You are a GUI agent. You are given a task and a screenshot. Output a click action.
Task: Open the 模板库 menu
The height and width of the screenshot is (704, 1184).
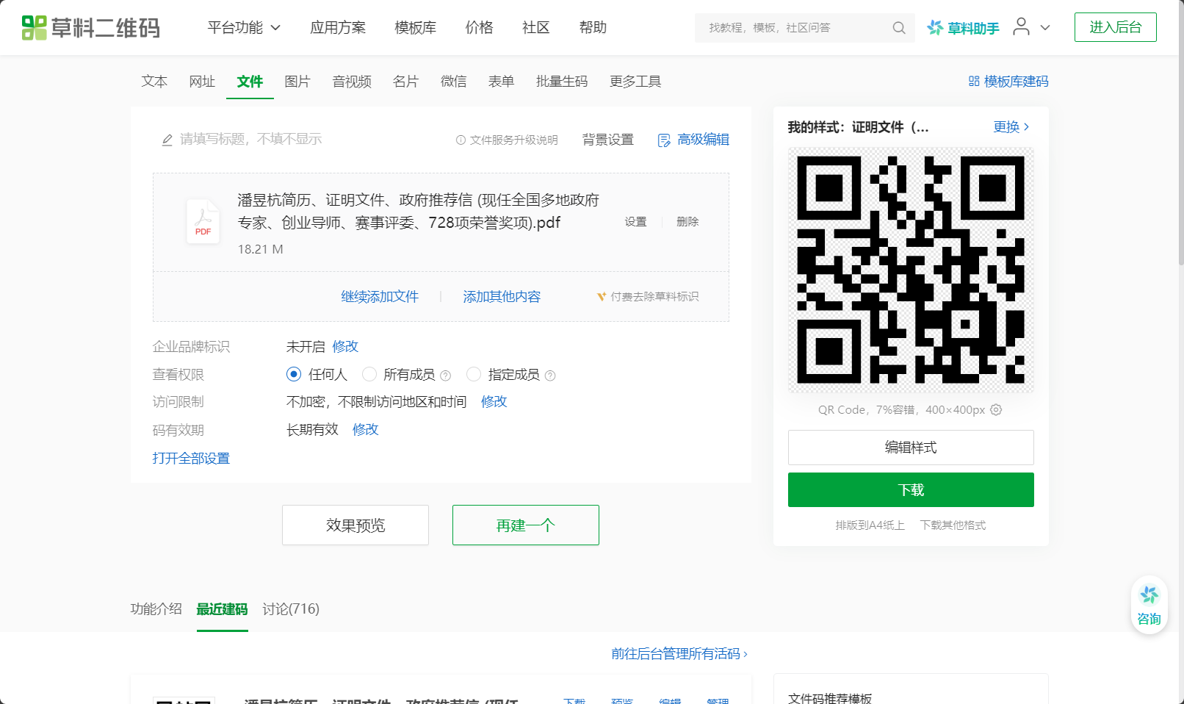coord(416,28)
